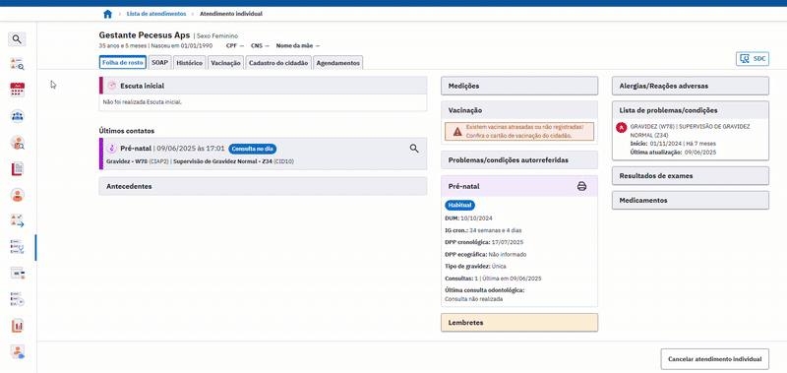This screenshot has width=787, height=373.
Task: Expand the Vacinação card header
Action: click(519, 110)
